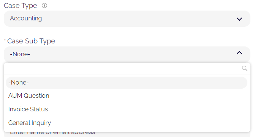Pick Invoice Status as the sub type
Viewport: 258px width, 137px height.
point(28,109)
